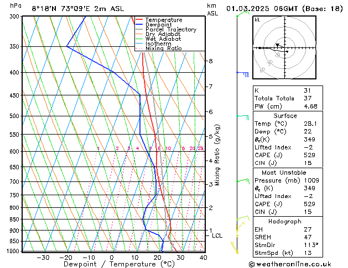The height and width of the screenshot is (268, 348).
Task: Click the black dot on hodograph left axis
Action: point(259,48)
